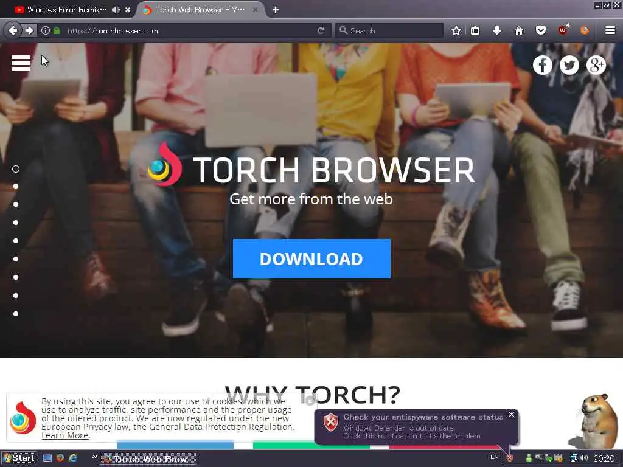Jump to the eighth page navigation dot
The height and width of the screenshot is (467, 623).
16,296
